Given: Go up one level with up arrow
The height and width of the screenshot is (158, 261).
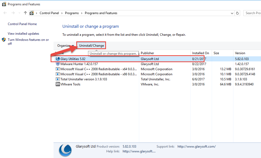Looking at the screenshot, I should [x=25, y=13].
